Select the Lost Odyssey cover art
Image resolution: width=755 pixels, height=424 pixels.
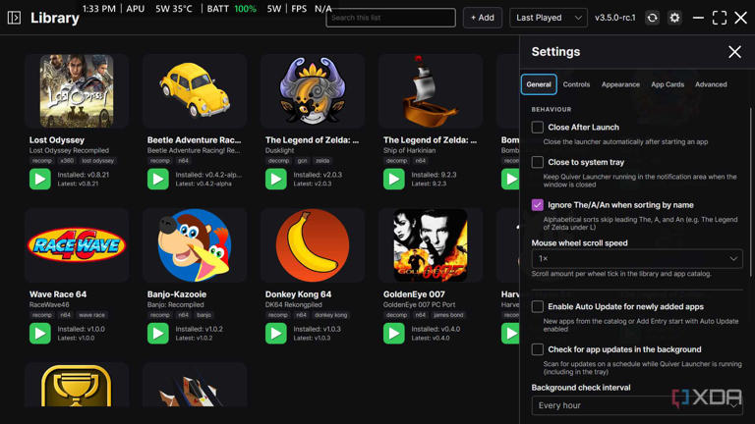point(77,91)
